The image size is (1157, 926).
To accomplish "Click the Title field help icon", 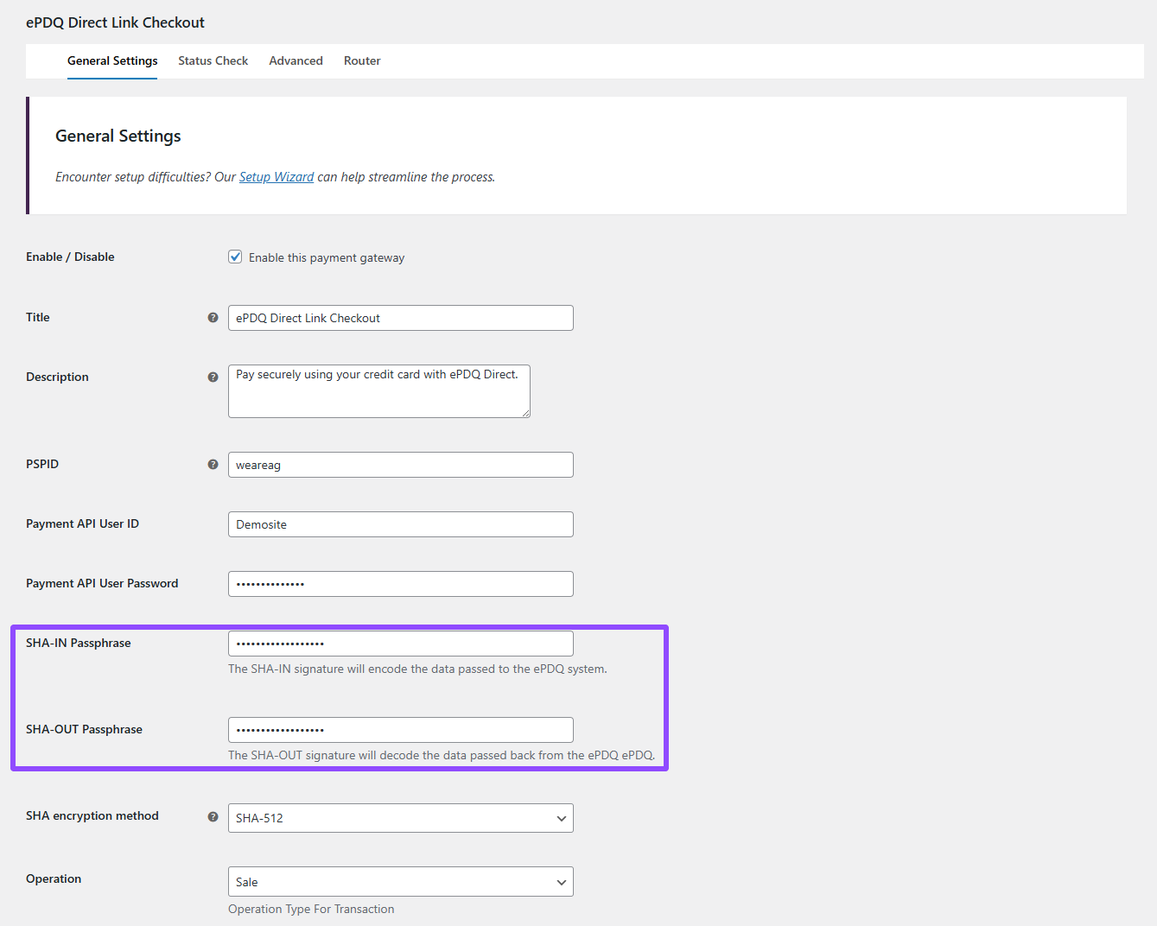I will (x=213, y=318).
